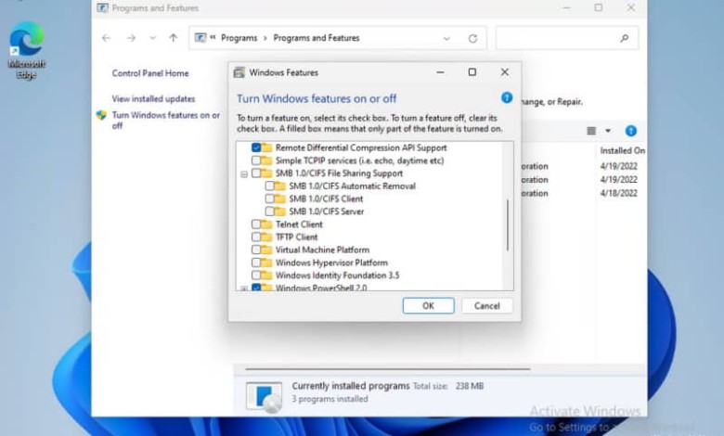Open Microsoft Edge desktop shortcut

pyautogui.click(x=26, y=50)
